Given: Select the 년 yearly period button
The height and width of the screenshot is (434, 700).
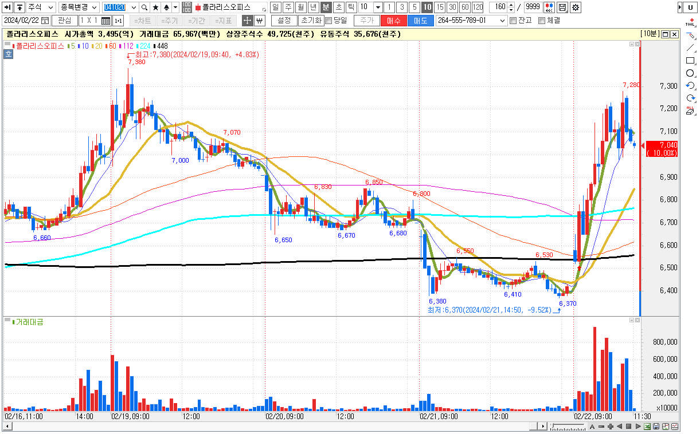Looking at the screenshot, I should point(314,7).
